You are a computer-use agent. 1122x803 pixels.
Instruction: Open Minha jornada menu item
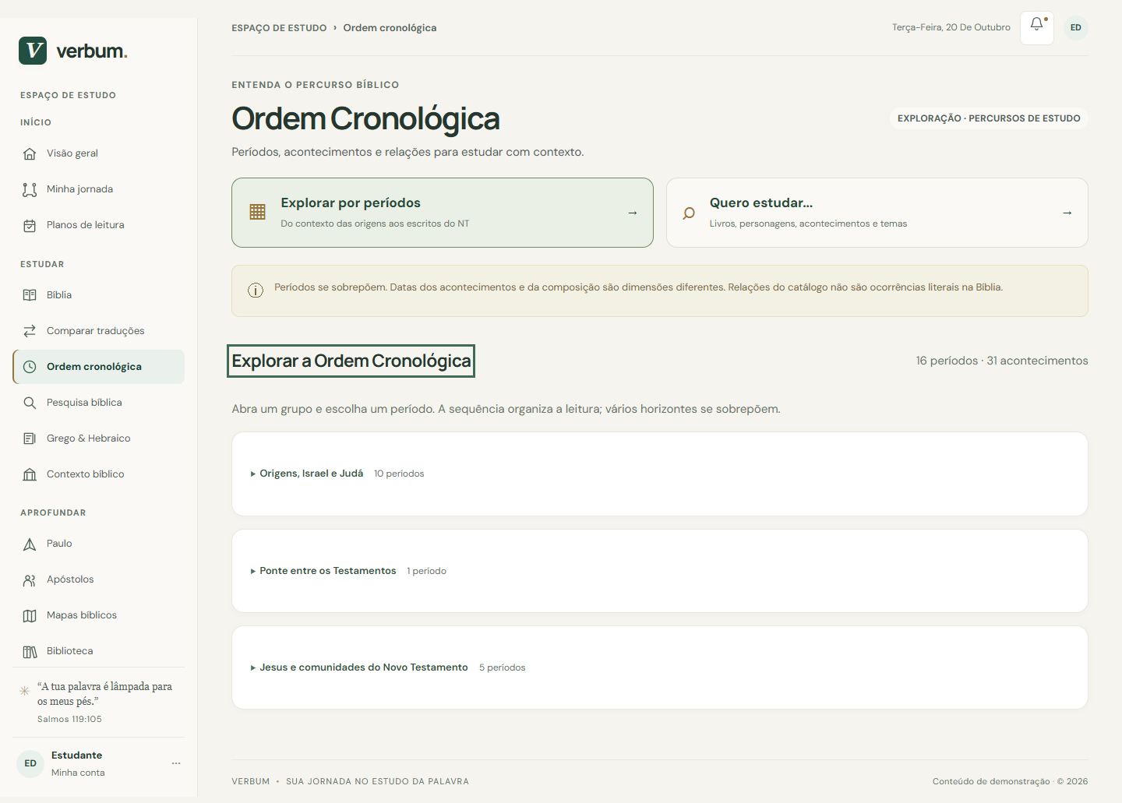point(99,189)
